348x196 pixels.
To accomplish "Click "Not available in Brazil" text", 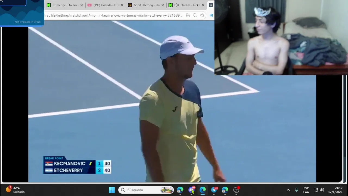I will coord(27,22).
